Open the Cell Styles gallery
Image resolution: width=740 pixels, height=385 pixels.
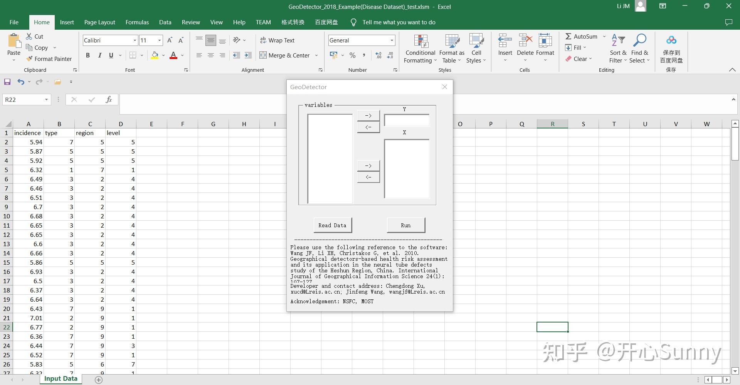[x=476, y=49]
